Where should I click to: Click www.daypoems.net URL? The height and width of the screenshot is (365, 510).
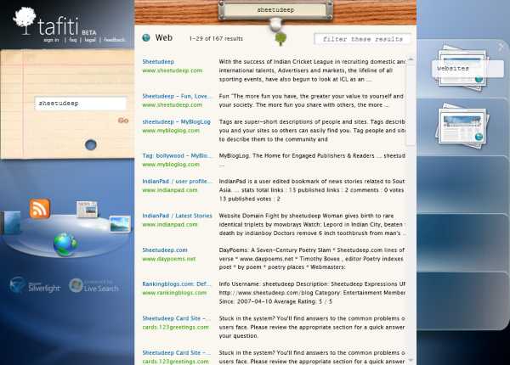[x=169, y=259]
